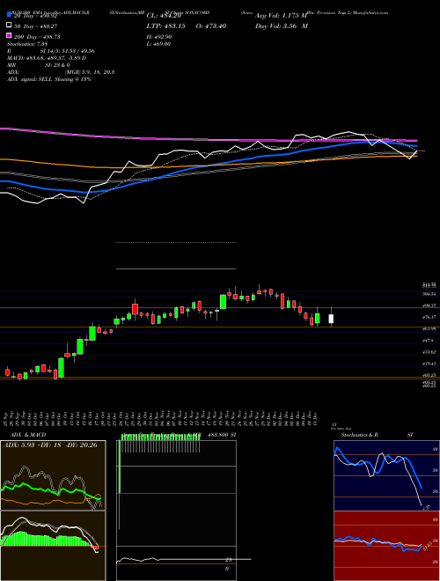440x581 pixels.
Task: Open the ADX indicator panel chart
Action: coord(53,475)
